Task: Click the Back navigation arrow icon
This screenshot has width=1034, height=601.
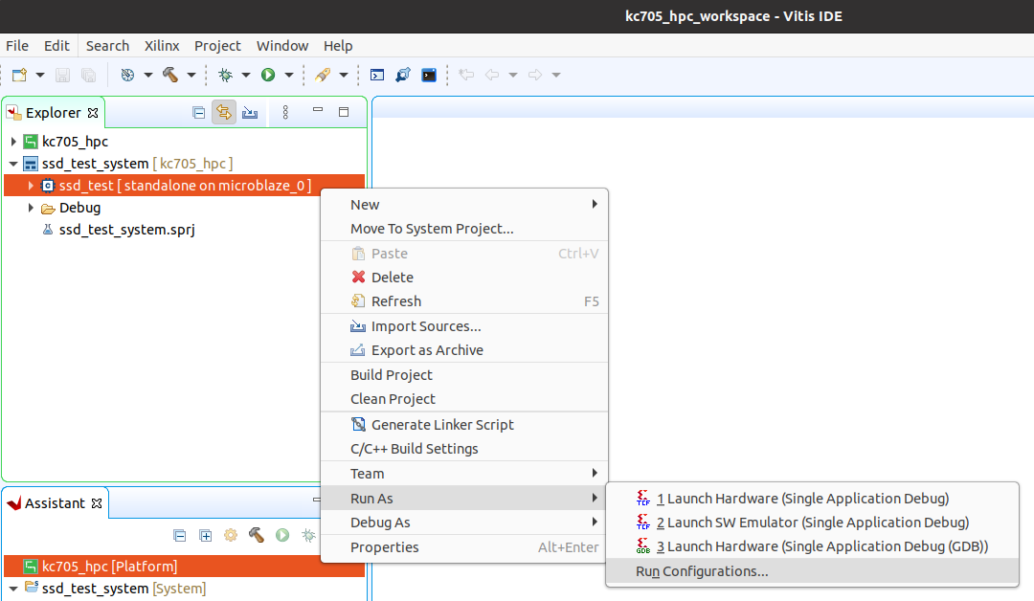Action: pos(492,75)
